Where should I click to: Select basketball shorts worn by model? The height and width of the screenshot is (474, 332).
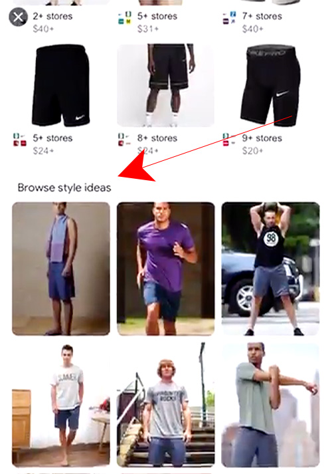tap(166, 86)
